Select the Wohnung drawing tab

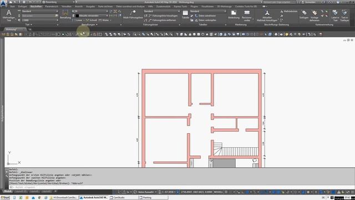pos(14,29)
